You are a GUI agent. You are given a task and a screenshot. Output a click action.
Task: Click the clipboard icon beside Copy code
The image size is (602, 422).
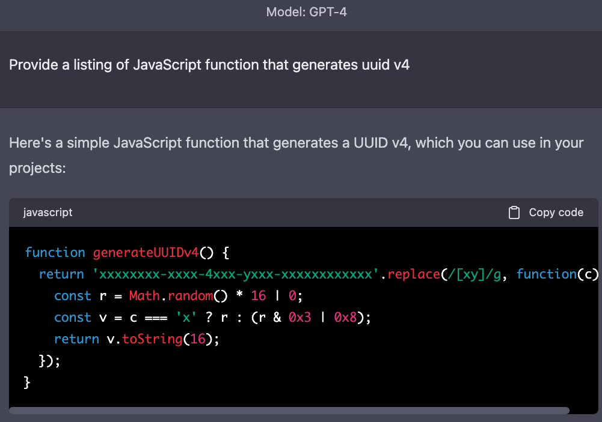tap(514, 213)
